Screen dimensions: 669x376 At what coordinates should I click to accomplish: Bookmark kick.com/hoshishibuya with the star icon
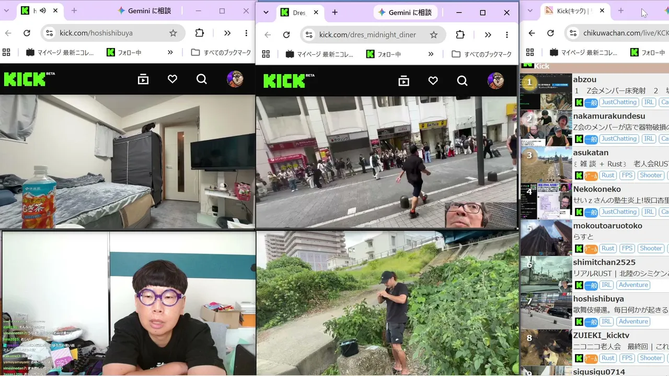point(173,33)
